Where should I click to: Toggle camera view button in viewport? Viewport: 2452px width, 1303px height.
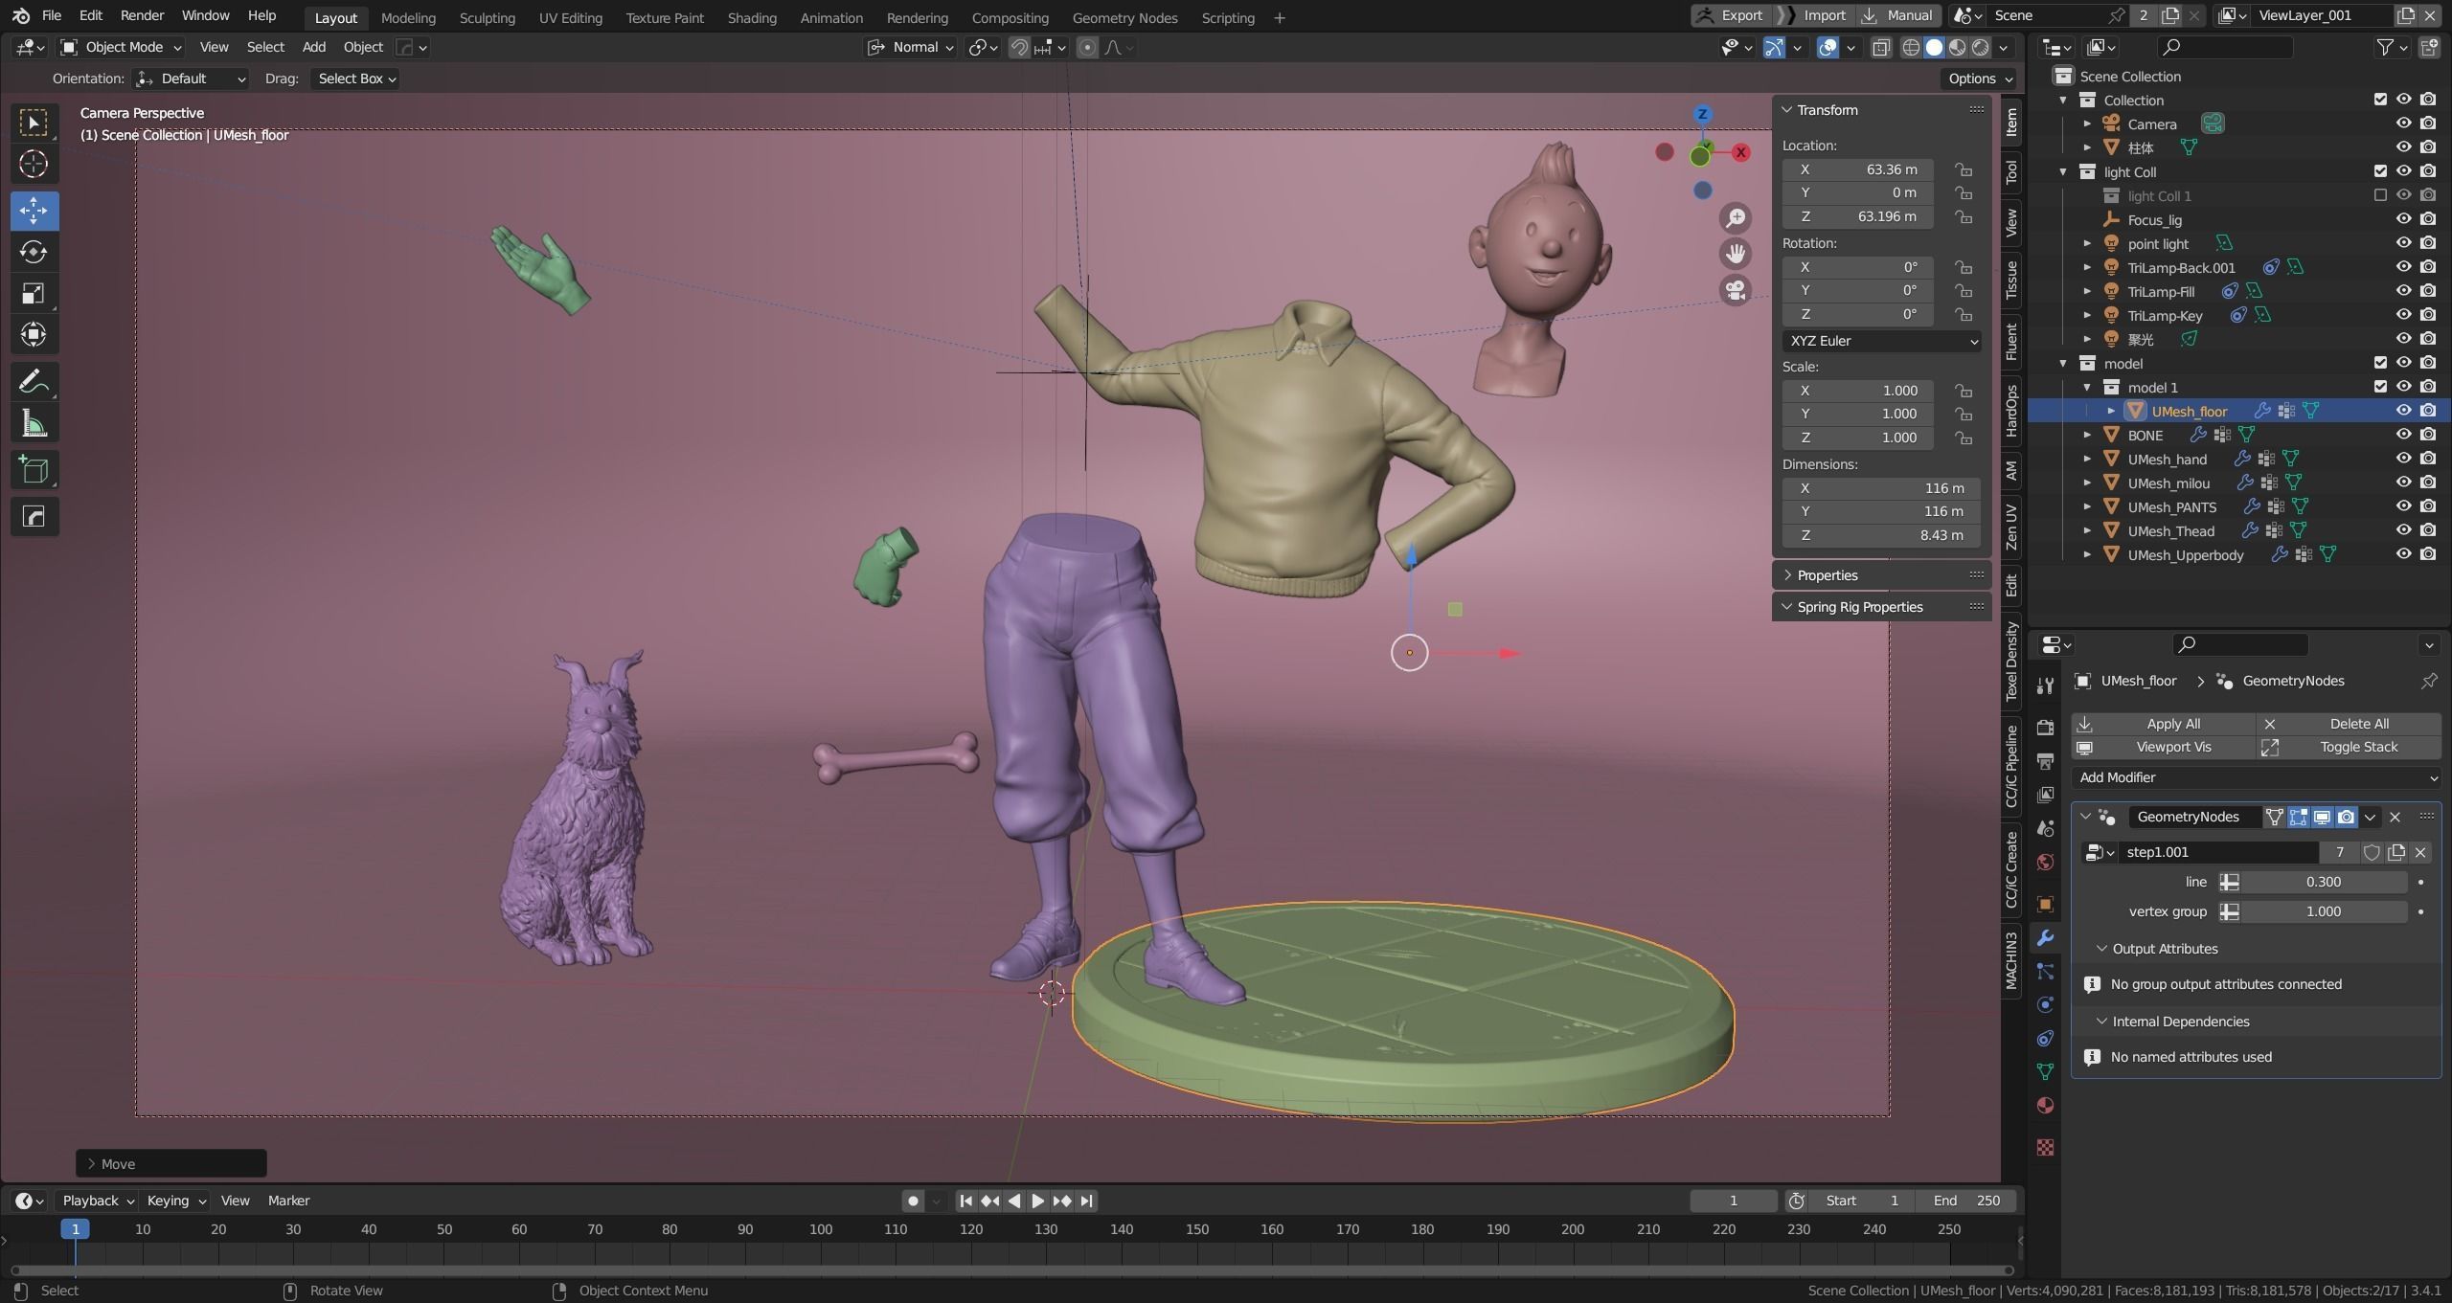coord(1736,290)
